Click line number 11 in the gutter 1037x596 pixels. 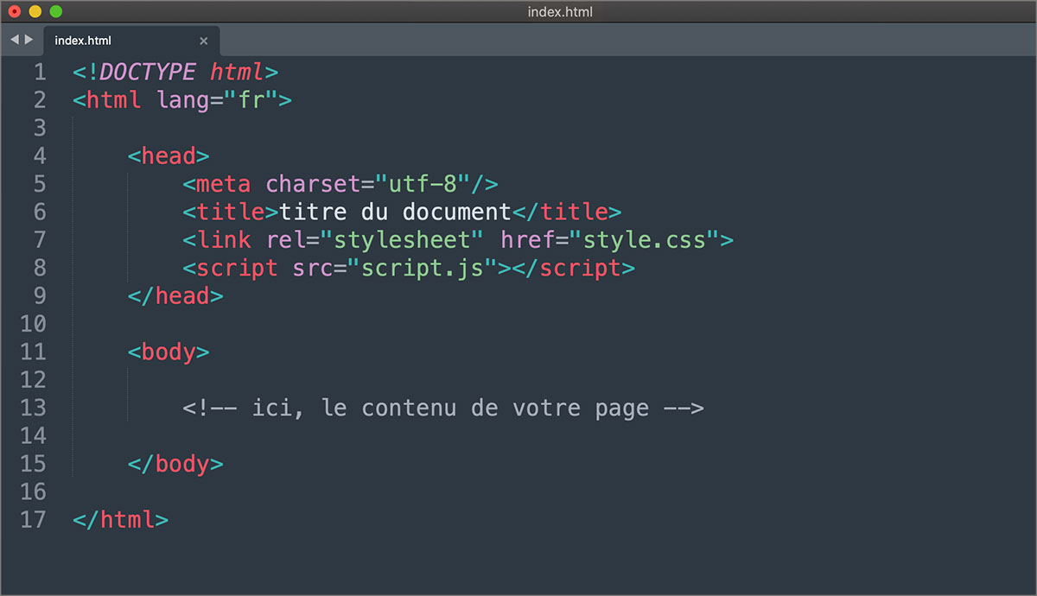pyautogui.click(x=33, y=352)
